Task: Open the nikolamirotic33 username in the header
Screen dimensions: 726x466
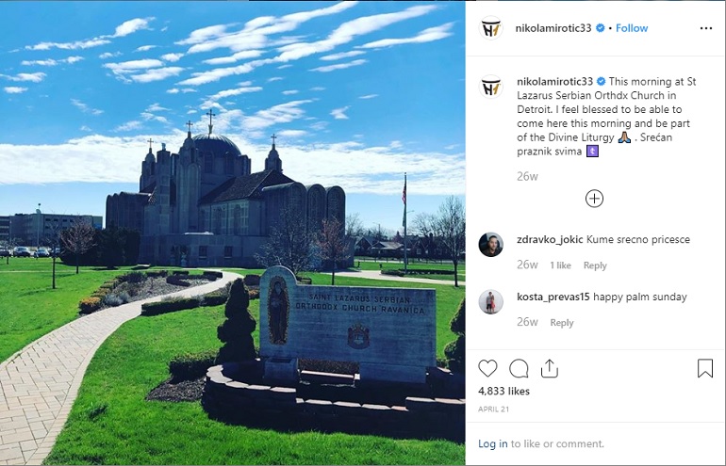Action: [x=553, y=28]
